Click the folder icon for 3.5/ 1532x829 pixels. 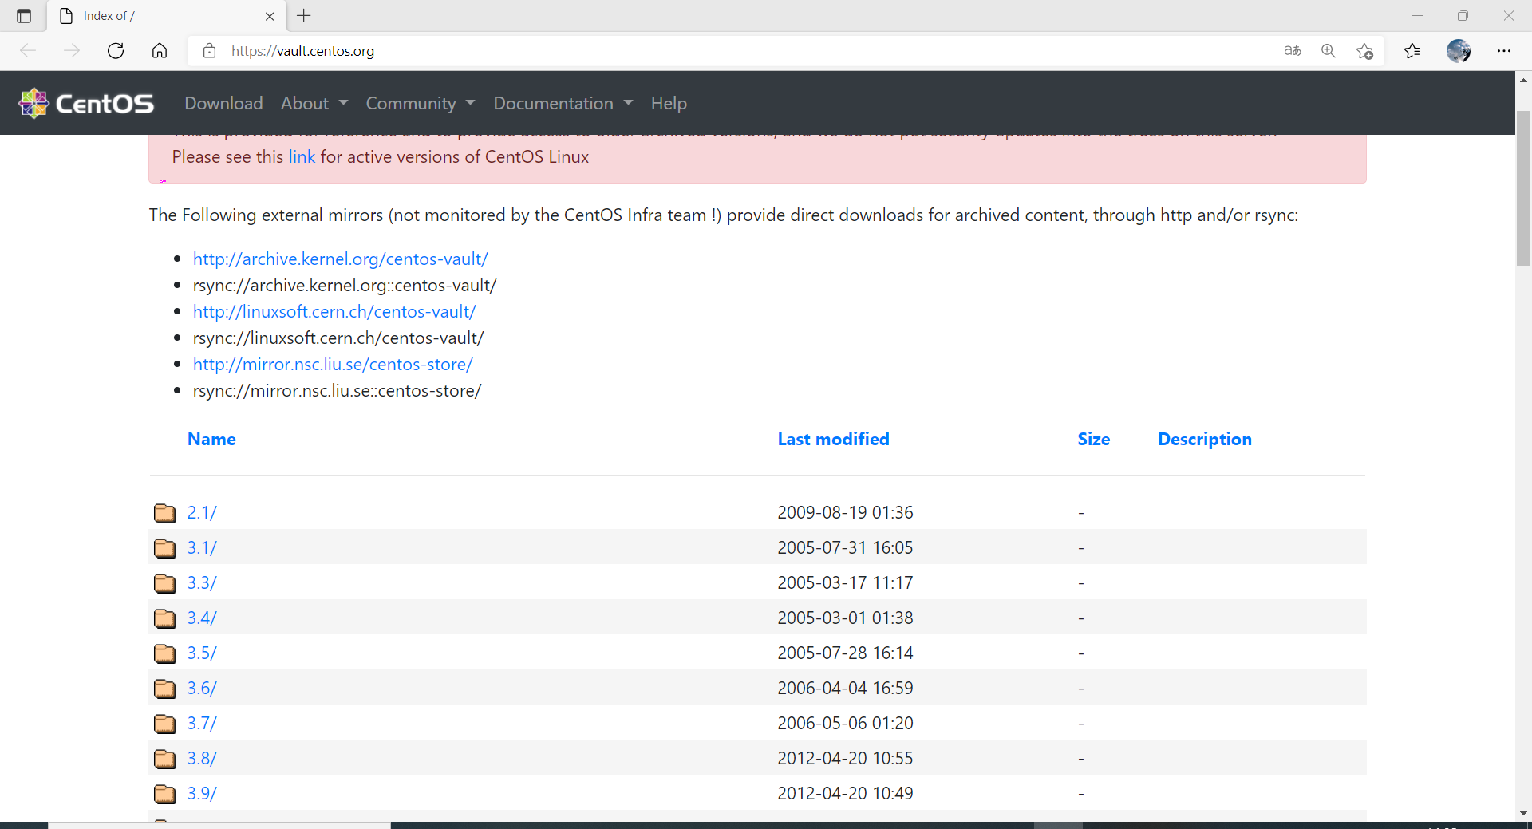(x=165, y=653)
